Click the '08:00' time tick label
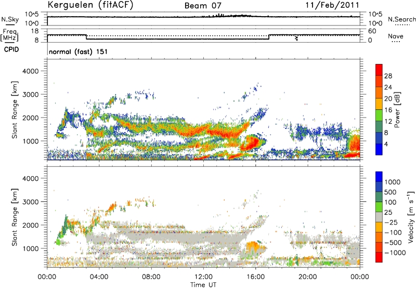Image resolution: width=416 pixels, height=288 pixels. point(151,277)
